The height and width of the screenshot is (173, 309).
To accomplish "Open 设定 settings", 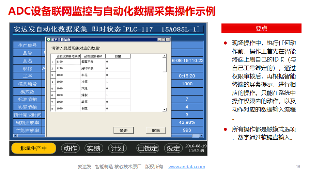I will point(173,148).
